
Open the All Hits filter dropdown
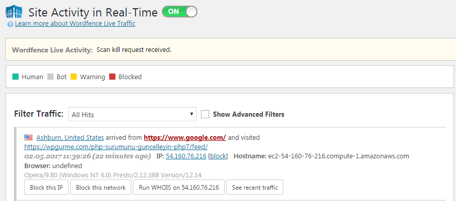tap(132, 114)
